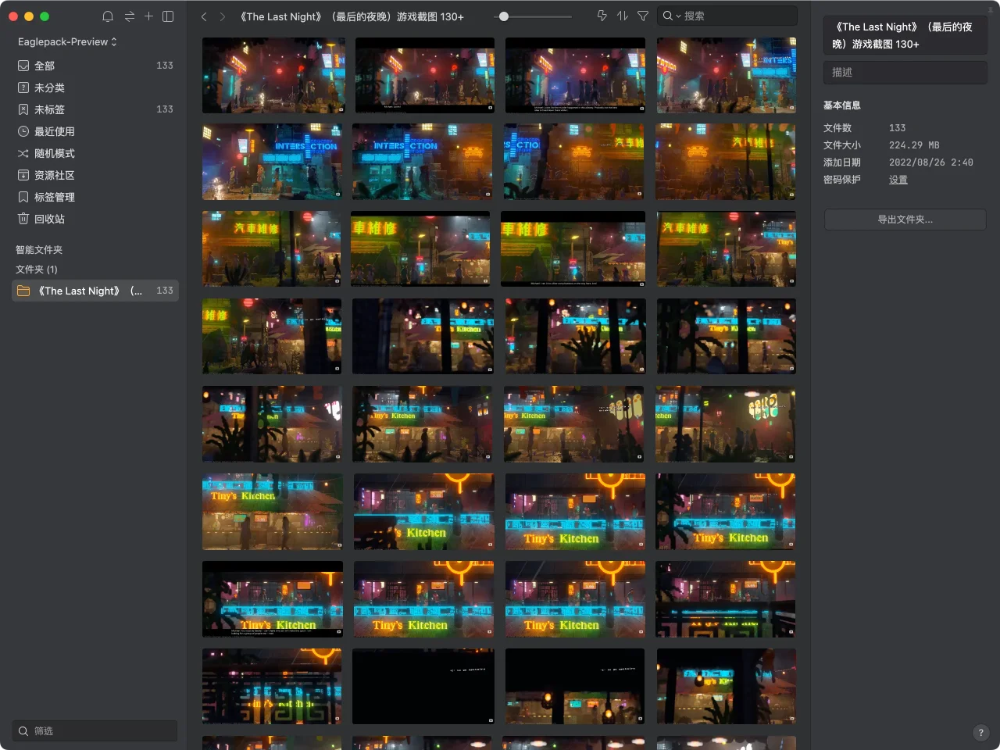Click the 资源社区 icon
Viewport: 1000px width, 750px height.
(23, 175)
